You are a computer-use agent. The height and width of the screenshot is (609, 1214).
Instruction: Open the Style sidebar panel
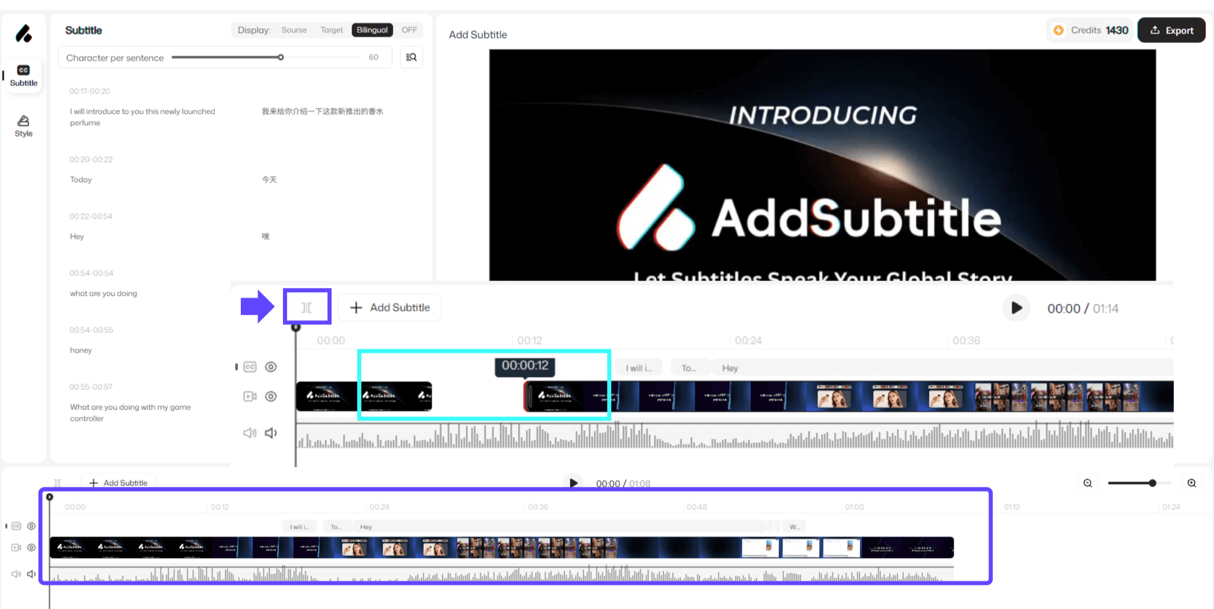[23, 126]
